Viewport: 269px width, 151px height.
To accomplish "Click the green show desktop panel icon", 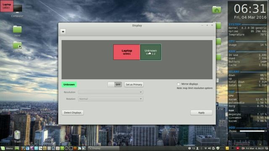I will pos(17,148).
